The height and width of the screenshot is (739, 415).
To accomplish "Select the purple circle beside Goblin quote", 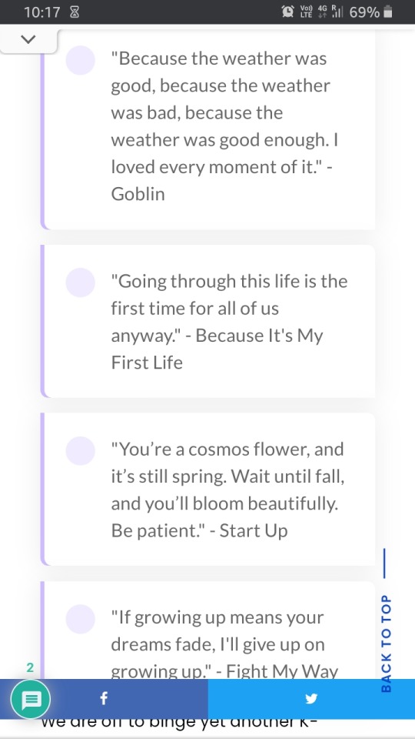I will 81,60.
